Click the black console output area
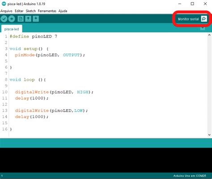This screenshot has width=212, height=179. (106, 160)
